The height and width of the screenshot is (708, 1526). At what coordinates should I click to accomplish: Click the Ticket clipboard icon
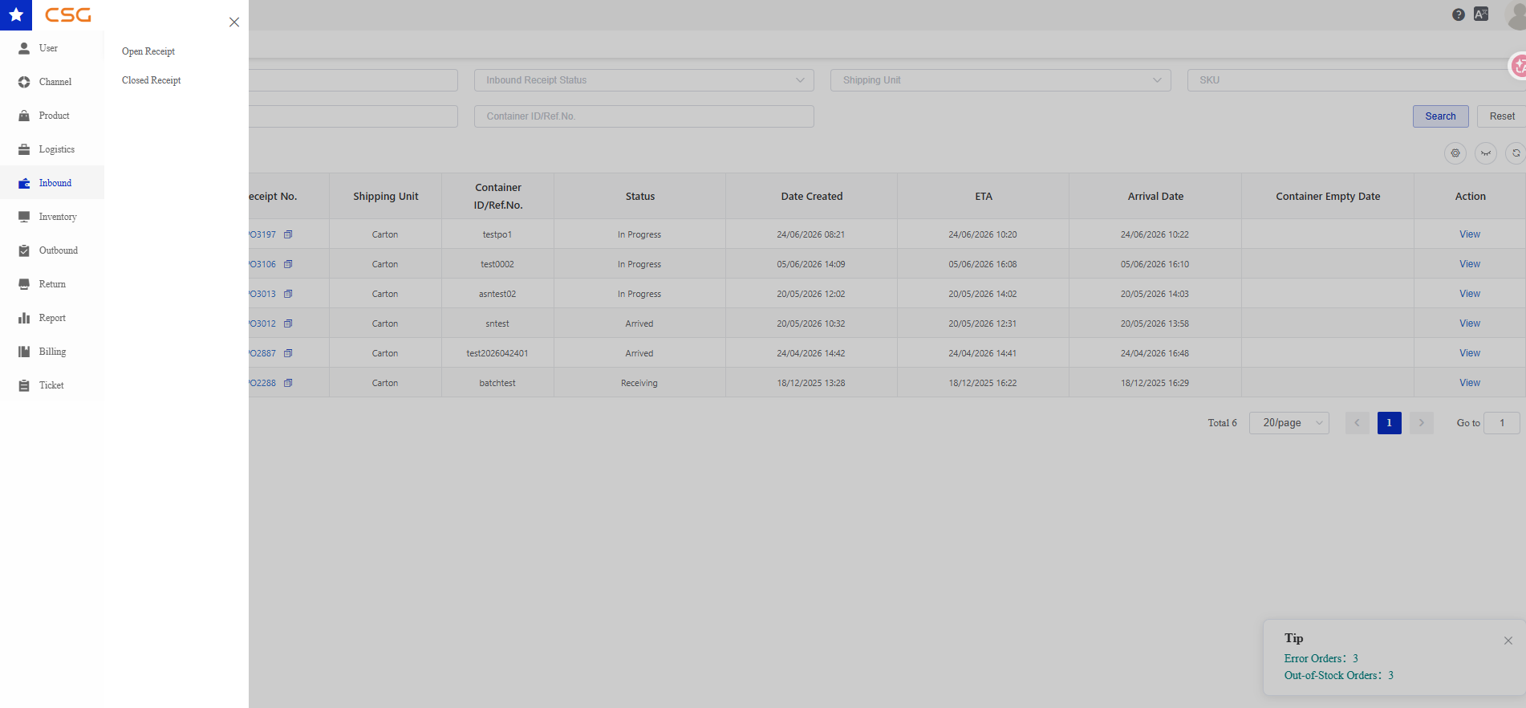tap(24, 385)
